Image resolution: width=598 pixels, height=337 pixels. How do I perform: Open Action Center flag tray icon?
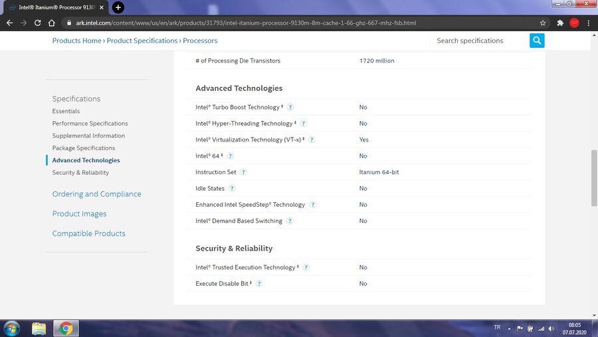(520, 328)
